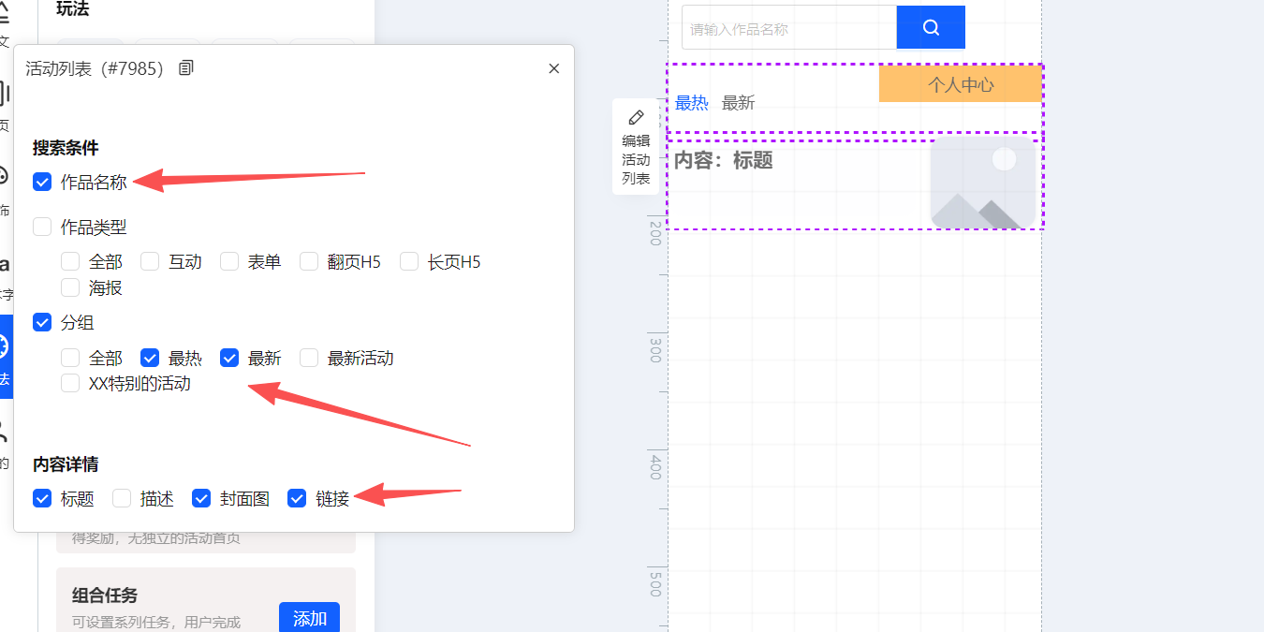Check the XX特别的活动 group option
1264x632 pixels.
[70, 383]
